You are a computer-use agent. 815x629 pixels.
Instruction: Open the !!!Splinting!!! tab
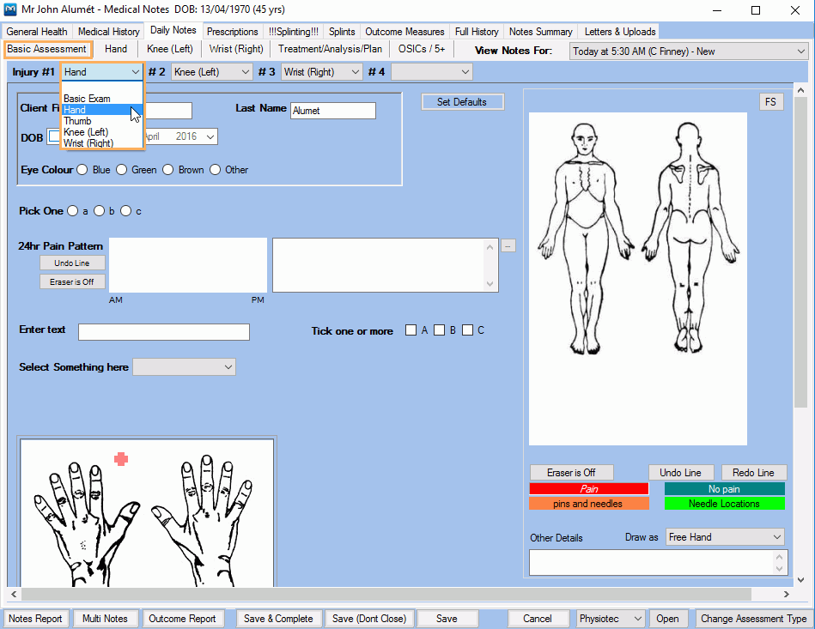pos(294,32)
